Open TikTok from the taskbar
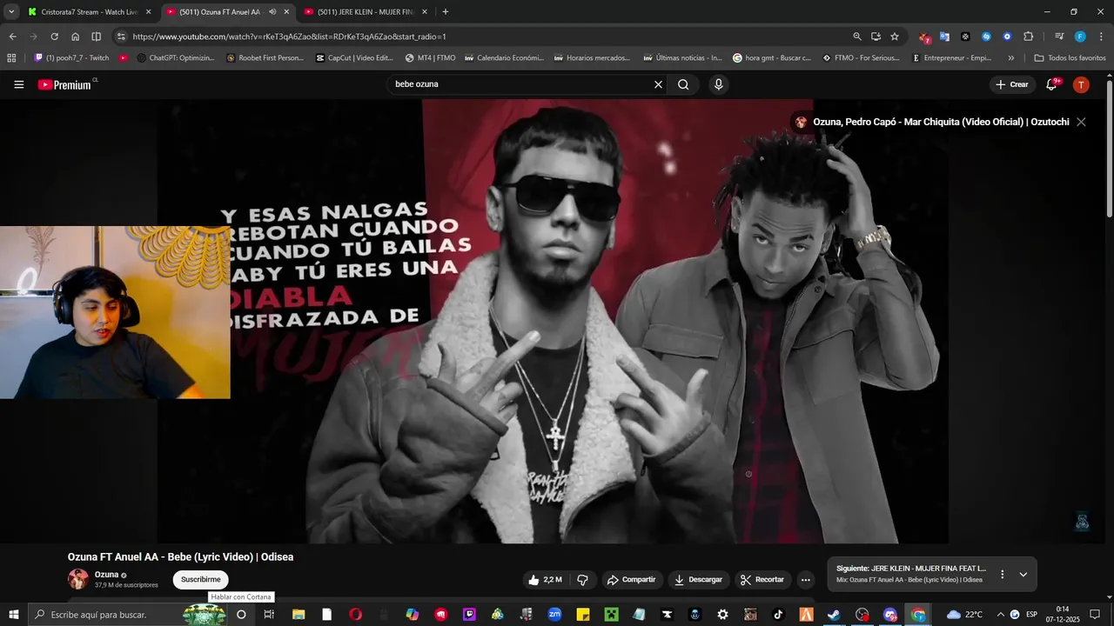The width and height of the screenshot is (1114, 626). 778,615
